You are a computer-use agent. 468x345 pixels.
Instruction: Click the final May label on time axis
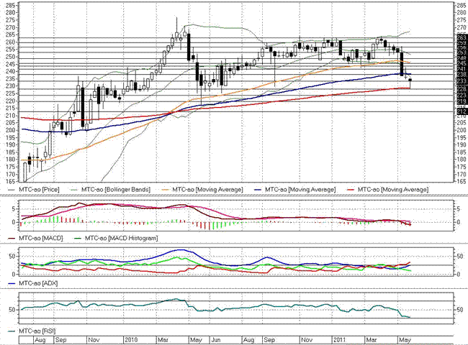point(405,340)
